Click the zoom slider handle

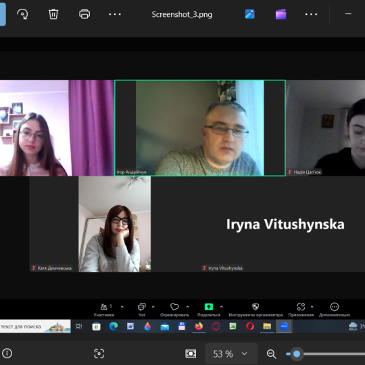pos(297,354)
